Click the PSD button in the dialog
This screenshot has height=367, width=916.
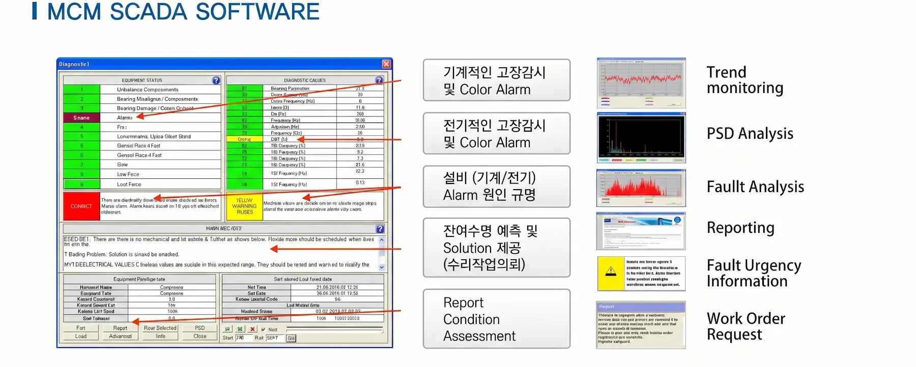(x=200, y=328)
